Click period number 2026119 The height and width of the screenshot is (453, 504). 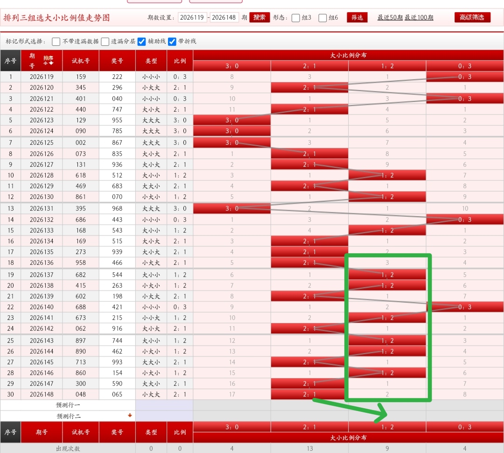pos(42,77)
